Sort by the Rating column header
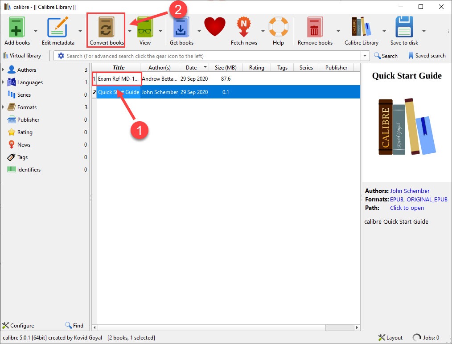The height and width of the screenshot is (344, 452). [257, 67]
